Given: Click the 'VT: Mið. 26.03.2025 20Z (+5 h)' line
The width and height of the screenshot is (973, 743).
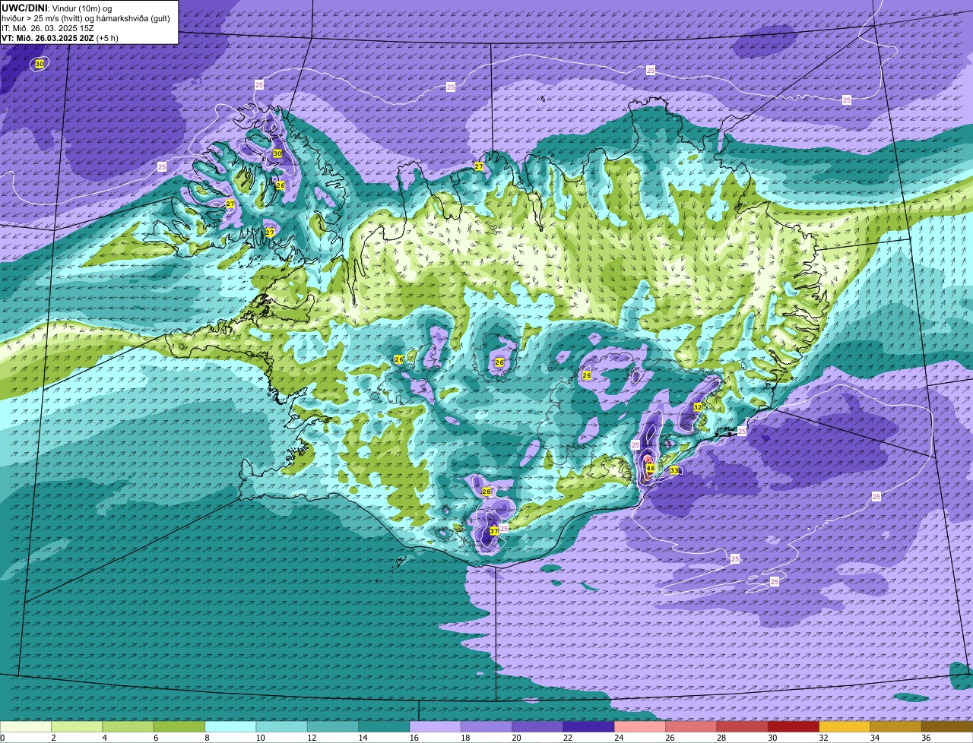Looking at the screenshot, I should 60,38.
